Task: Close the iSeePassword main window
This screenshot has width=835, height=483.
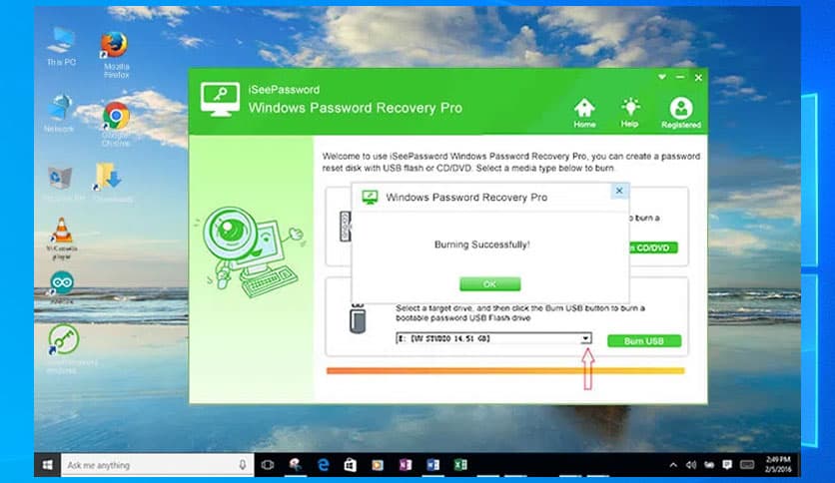Action: click(698, 78)
